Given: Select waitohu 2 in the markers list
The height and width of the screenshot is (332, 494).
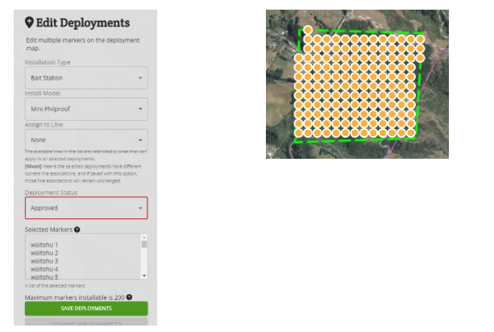Looking at the screenshot, I should (x=44, y=253).
